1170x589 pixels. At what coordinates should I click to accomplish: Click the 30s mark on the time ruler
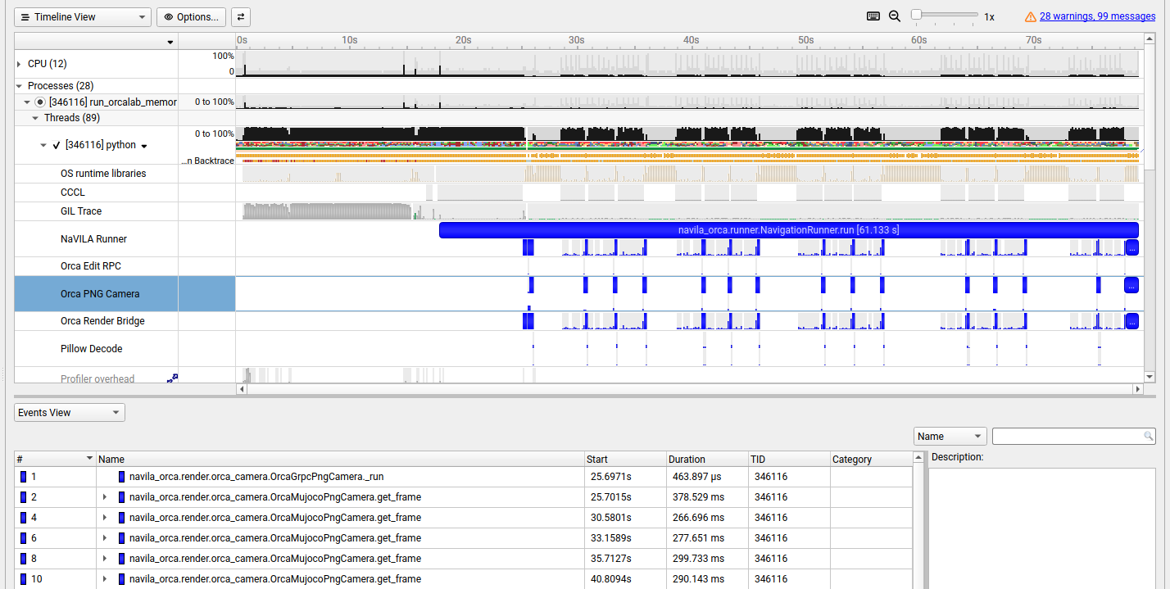576,40
